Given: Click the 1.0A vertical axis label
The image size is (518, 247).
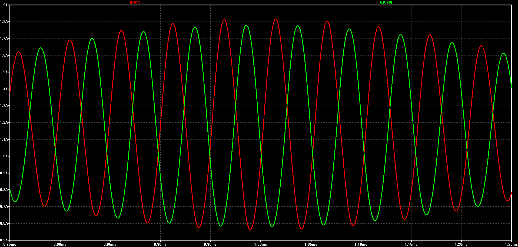Looking at the screenshot, I should coord(4,156).
